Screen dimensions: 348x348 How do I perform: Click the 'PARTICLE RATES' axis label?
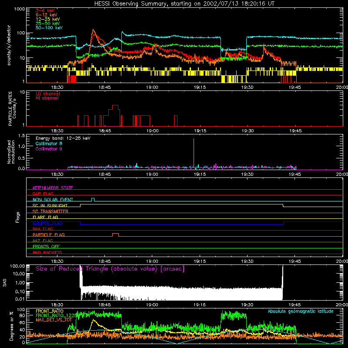click(10, 109)
